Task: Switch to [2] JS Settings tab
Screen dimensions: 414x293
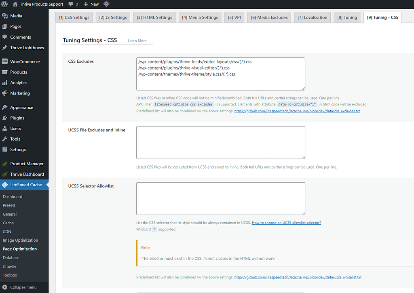Action: coord(113,17)
